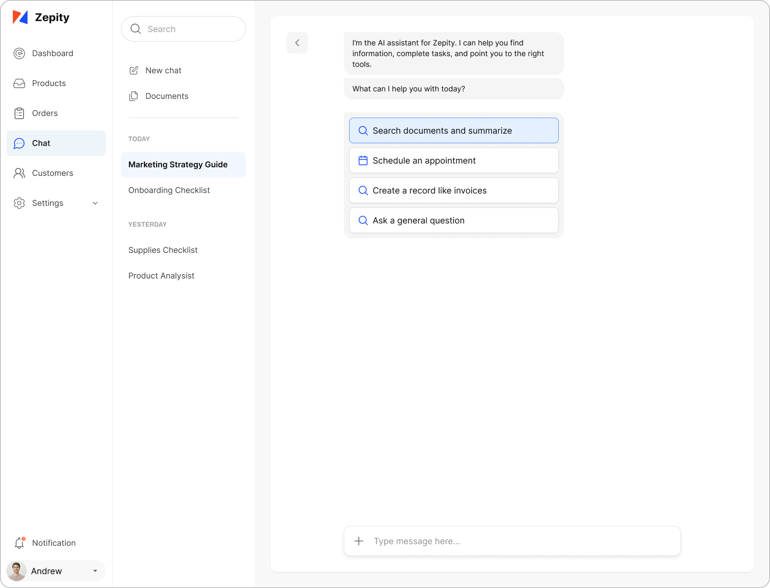Collapse chat panel with back chevron

click(297, 43)
